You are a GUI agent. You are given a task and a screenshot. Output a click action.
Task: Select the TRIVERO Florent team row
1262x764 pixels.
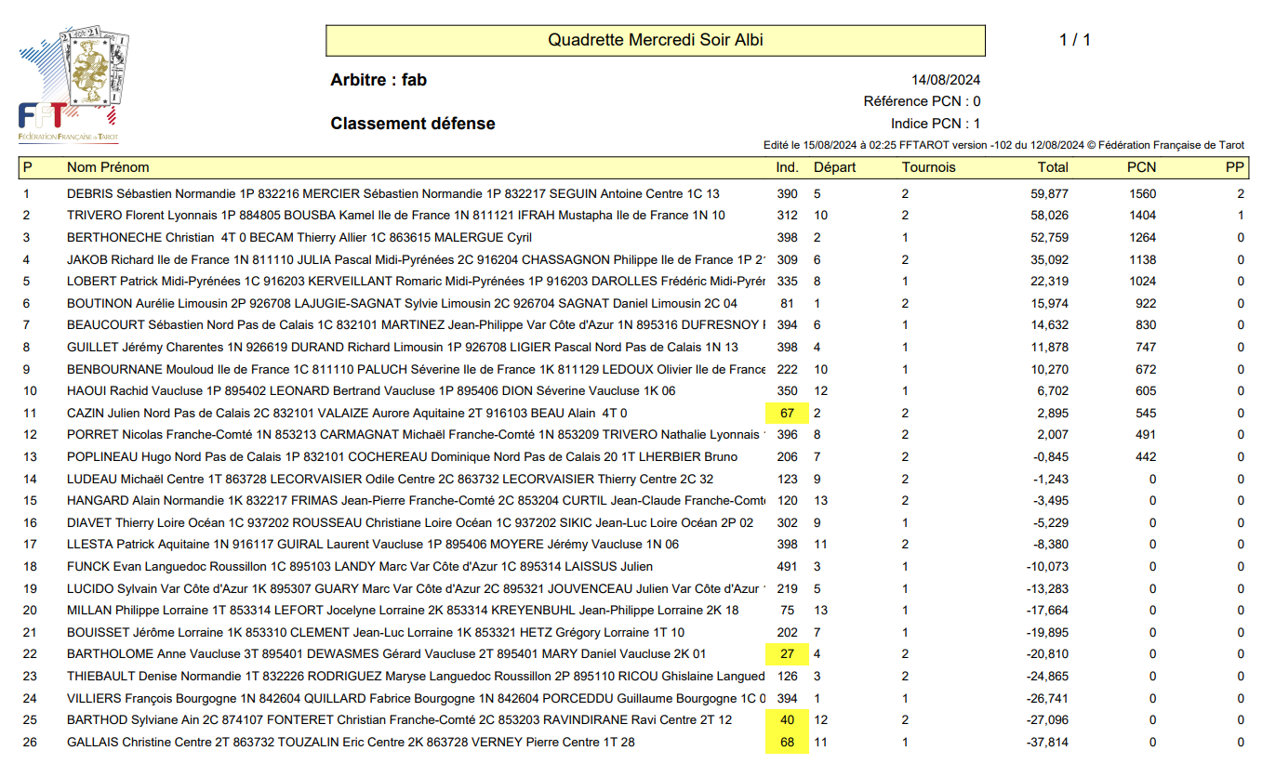[633, 216]
